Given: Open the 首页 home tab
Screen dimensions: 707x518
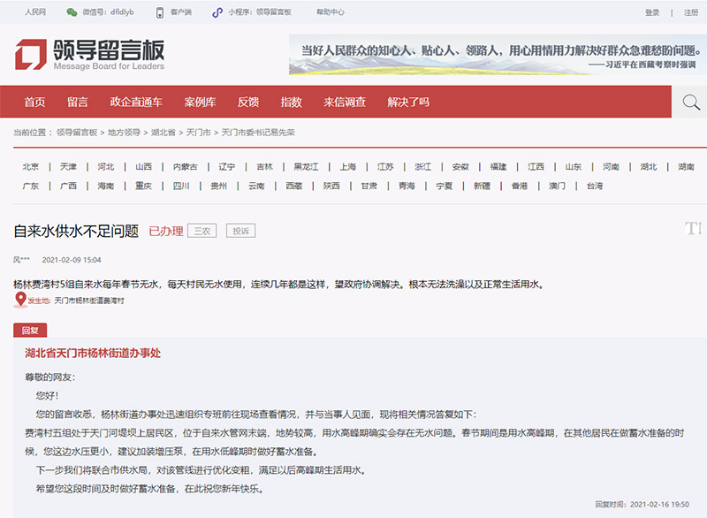Looking at the screenshot, I should [34, 103].
